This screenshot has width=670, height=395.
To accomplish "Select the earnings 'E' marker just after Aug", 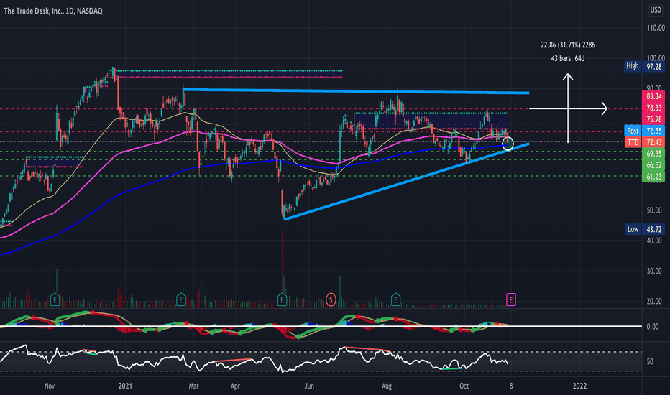I will point(395,299).
